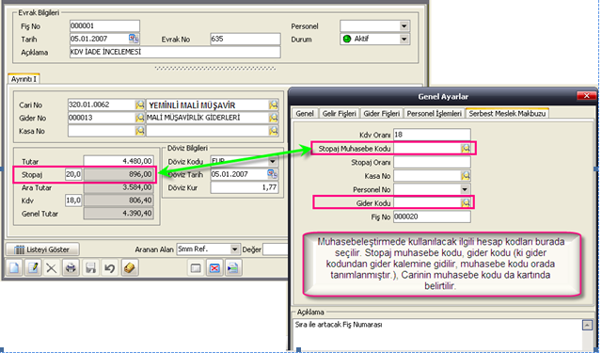
Task: Click the Kdv Oranı field 18
Action: tap(432, 135)
